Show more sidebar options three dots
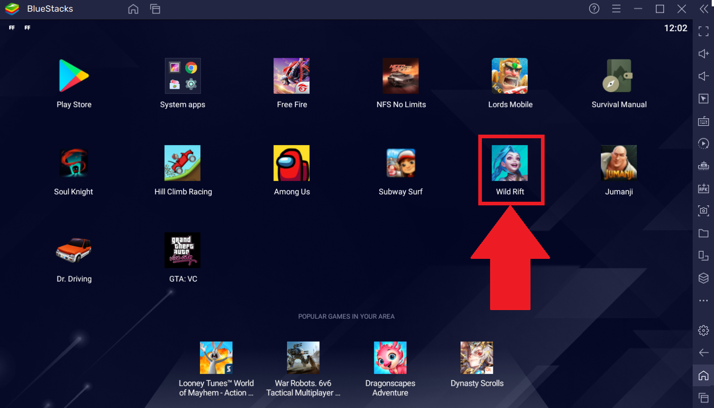Viewport: 714px width, 408px height. tap(704, 301)
